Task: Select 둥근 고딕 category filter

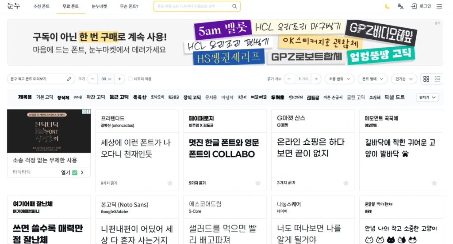Action: 119,97
